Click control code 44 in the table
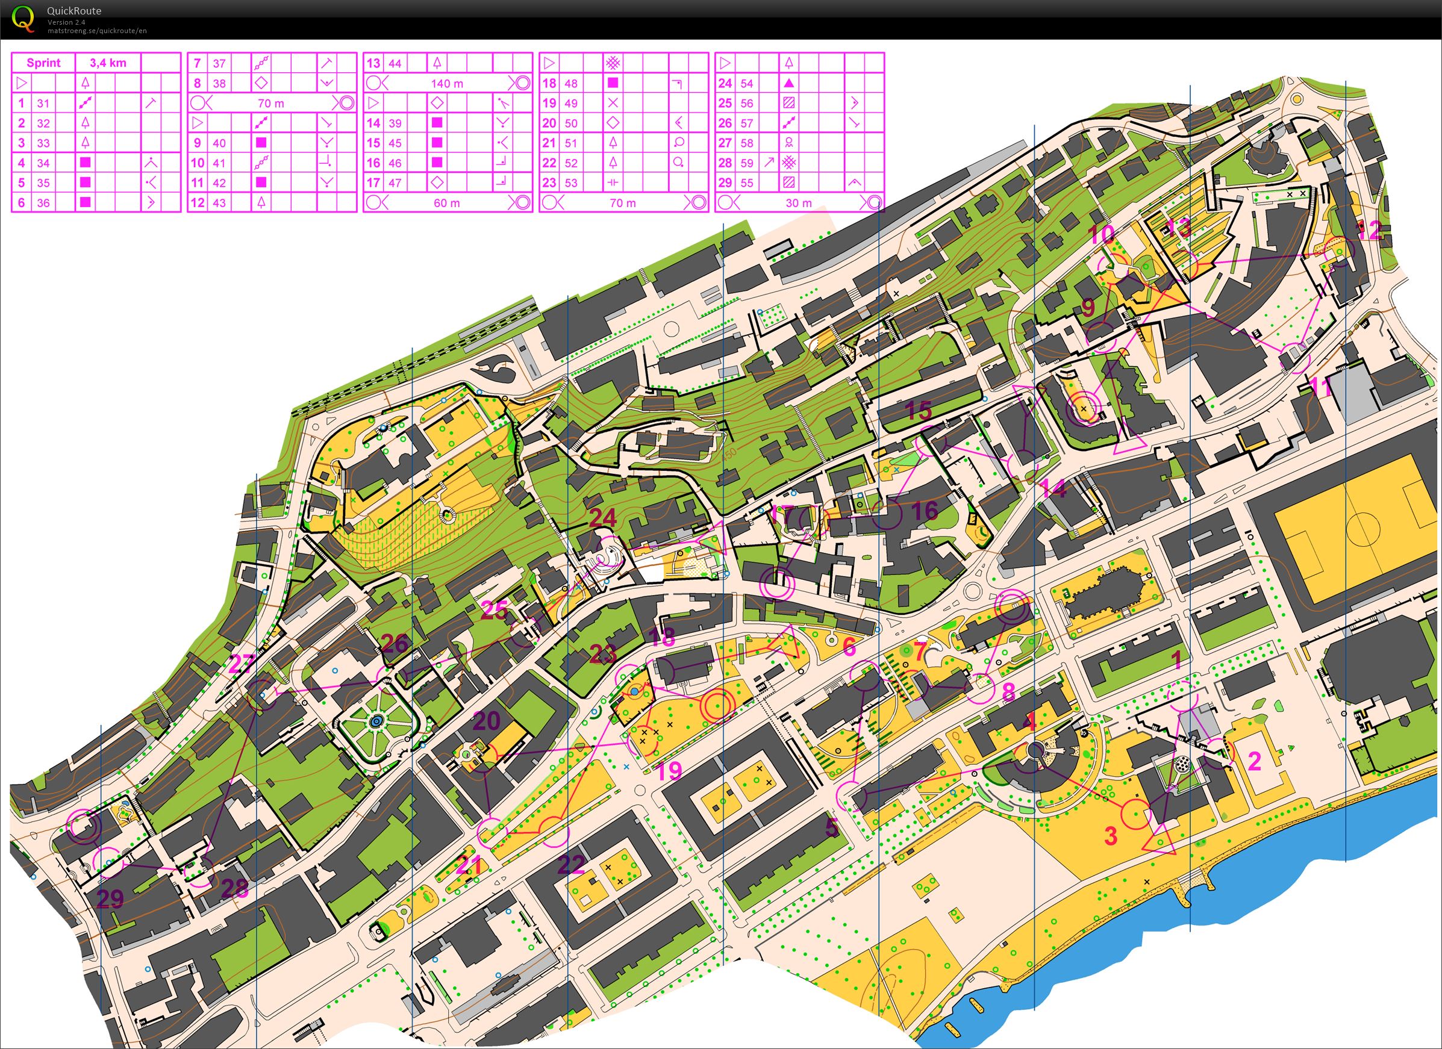Screen dimensions: 1442x1049 [x=395, y=63]
